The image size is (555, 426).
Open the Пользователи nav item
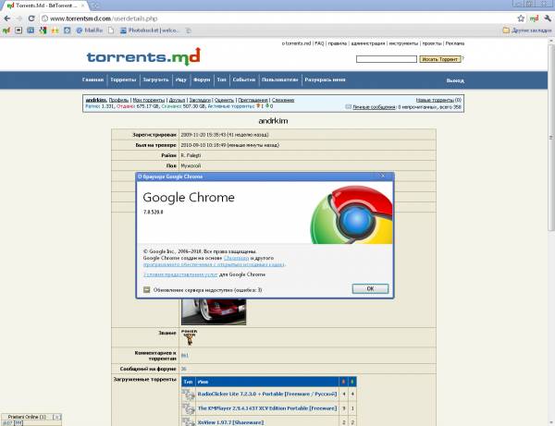click(x=279, y=79)
